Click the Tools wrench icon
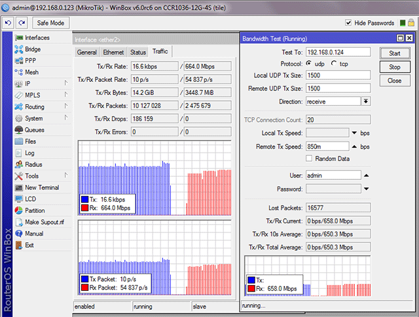The width and height of the screenshot is (419, 317). pos(19,176)
